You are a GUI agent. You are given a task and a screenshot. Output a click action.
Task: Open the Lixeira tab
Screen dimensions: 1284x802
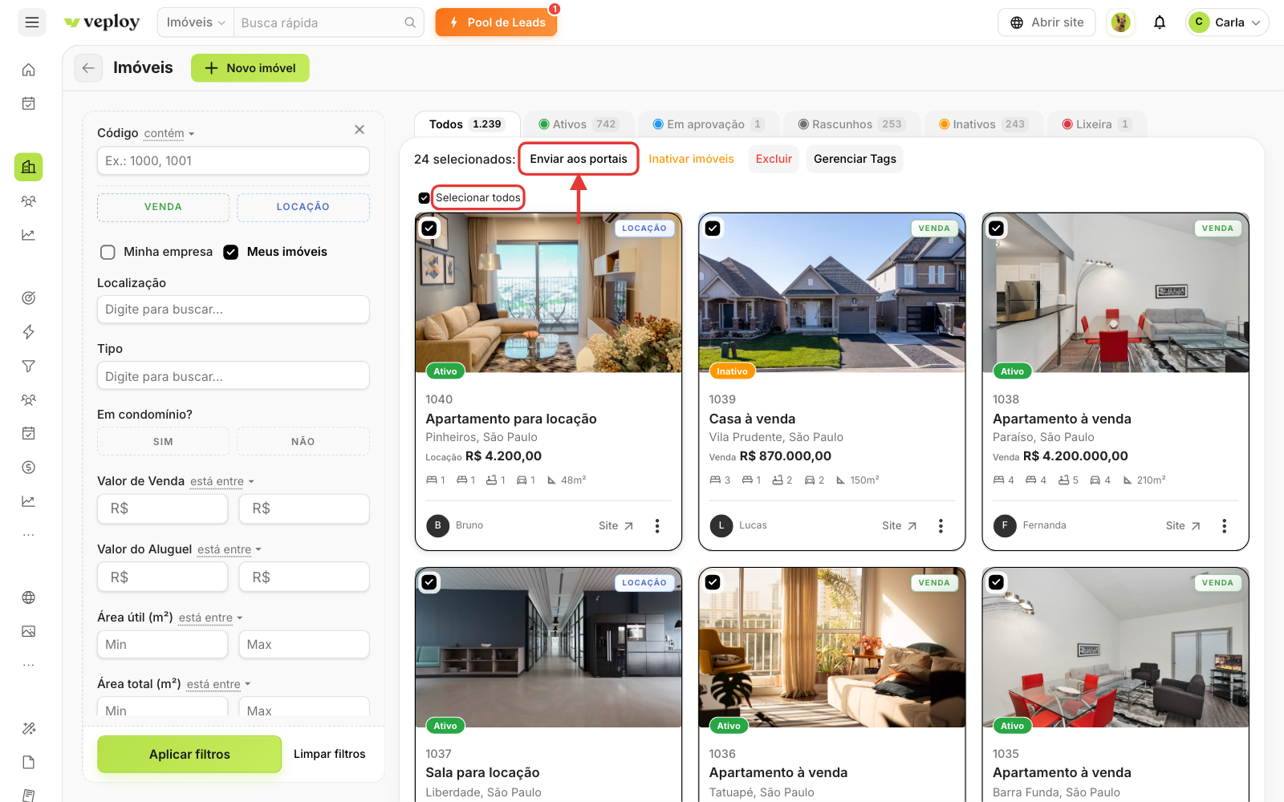[x=1096, y=124]
